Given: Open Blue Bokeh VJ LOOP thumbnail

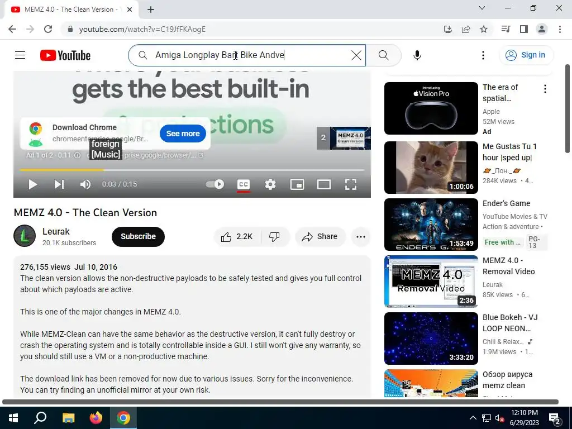Looking at the screenshot, I should pos(431,339).
